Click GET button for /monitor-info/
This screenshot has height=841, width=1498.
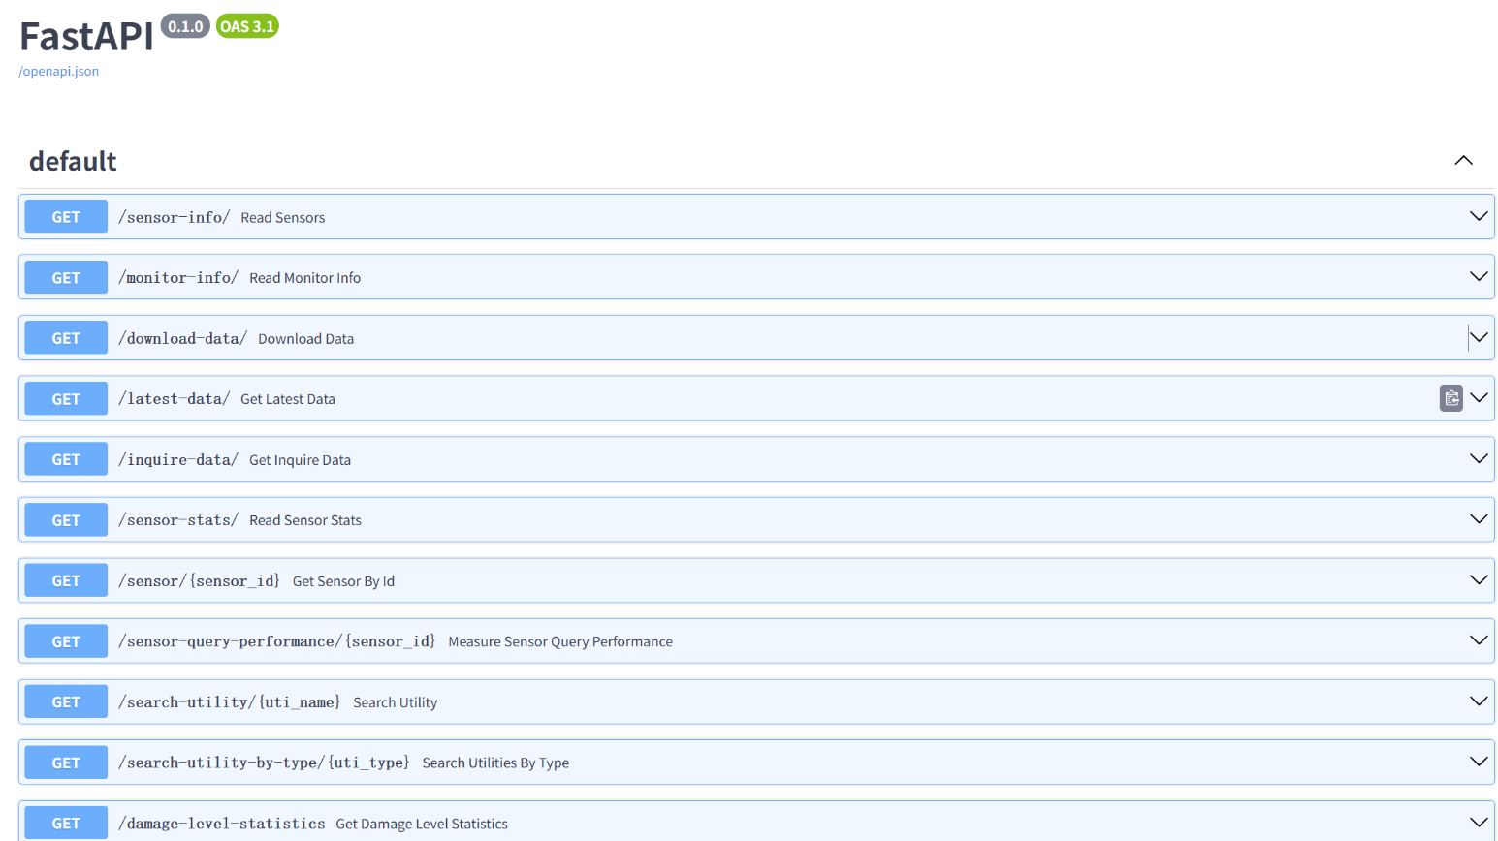point(66,277)
